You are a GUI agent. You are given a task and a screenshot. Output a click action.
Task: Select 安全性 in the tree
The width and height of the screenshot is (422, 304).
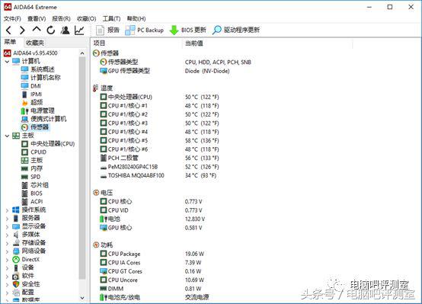[26, 284]
